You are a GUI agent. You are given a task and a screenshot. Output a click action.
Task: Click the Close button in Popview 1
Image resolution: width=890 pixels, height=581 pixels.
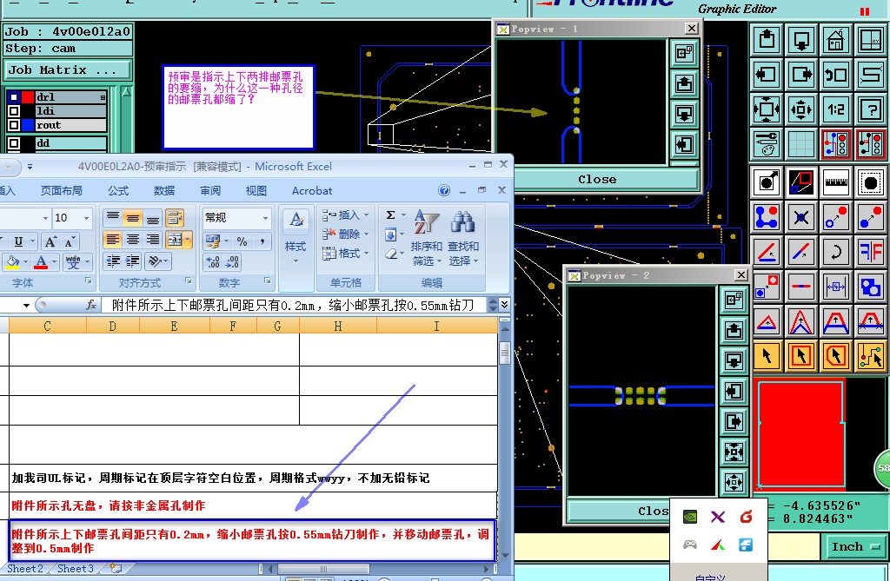pos(597,179)
